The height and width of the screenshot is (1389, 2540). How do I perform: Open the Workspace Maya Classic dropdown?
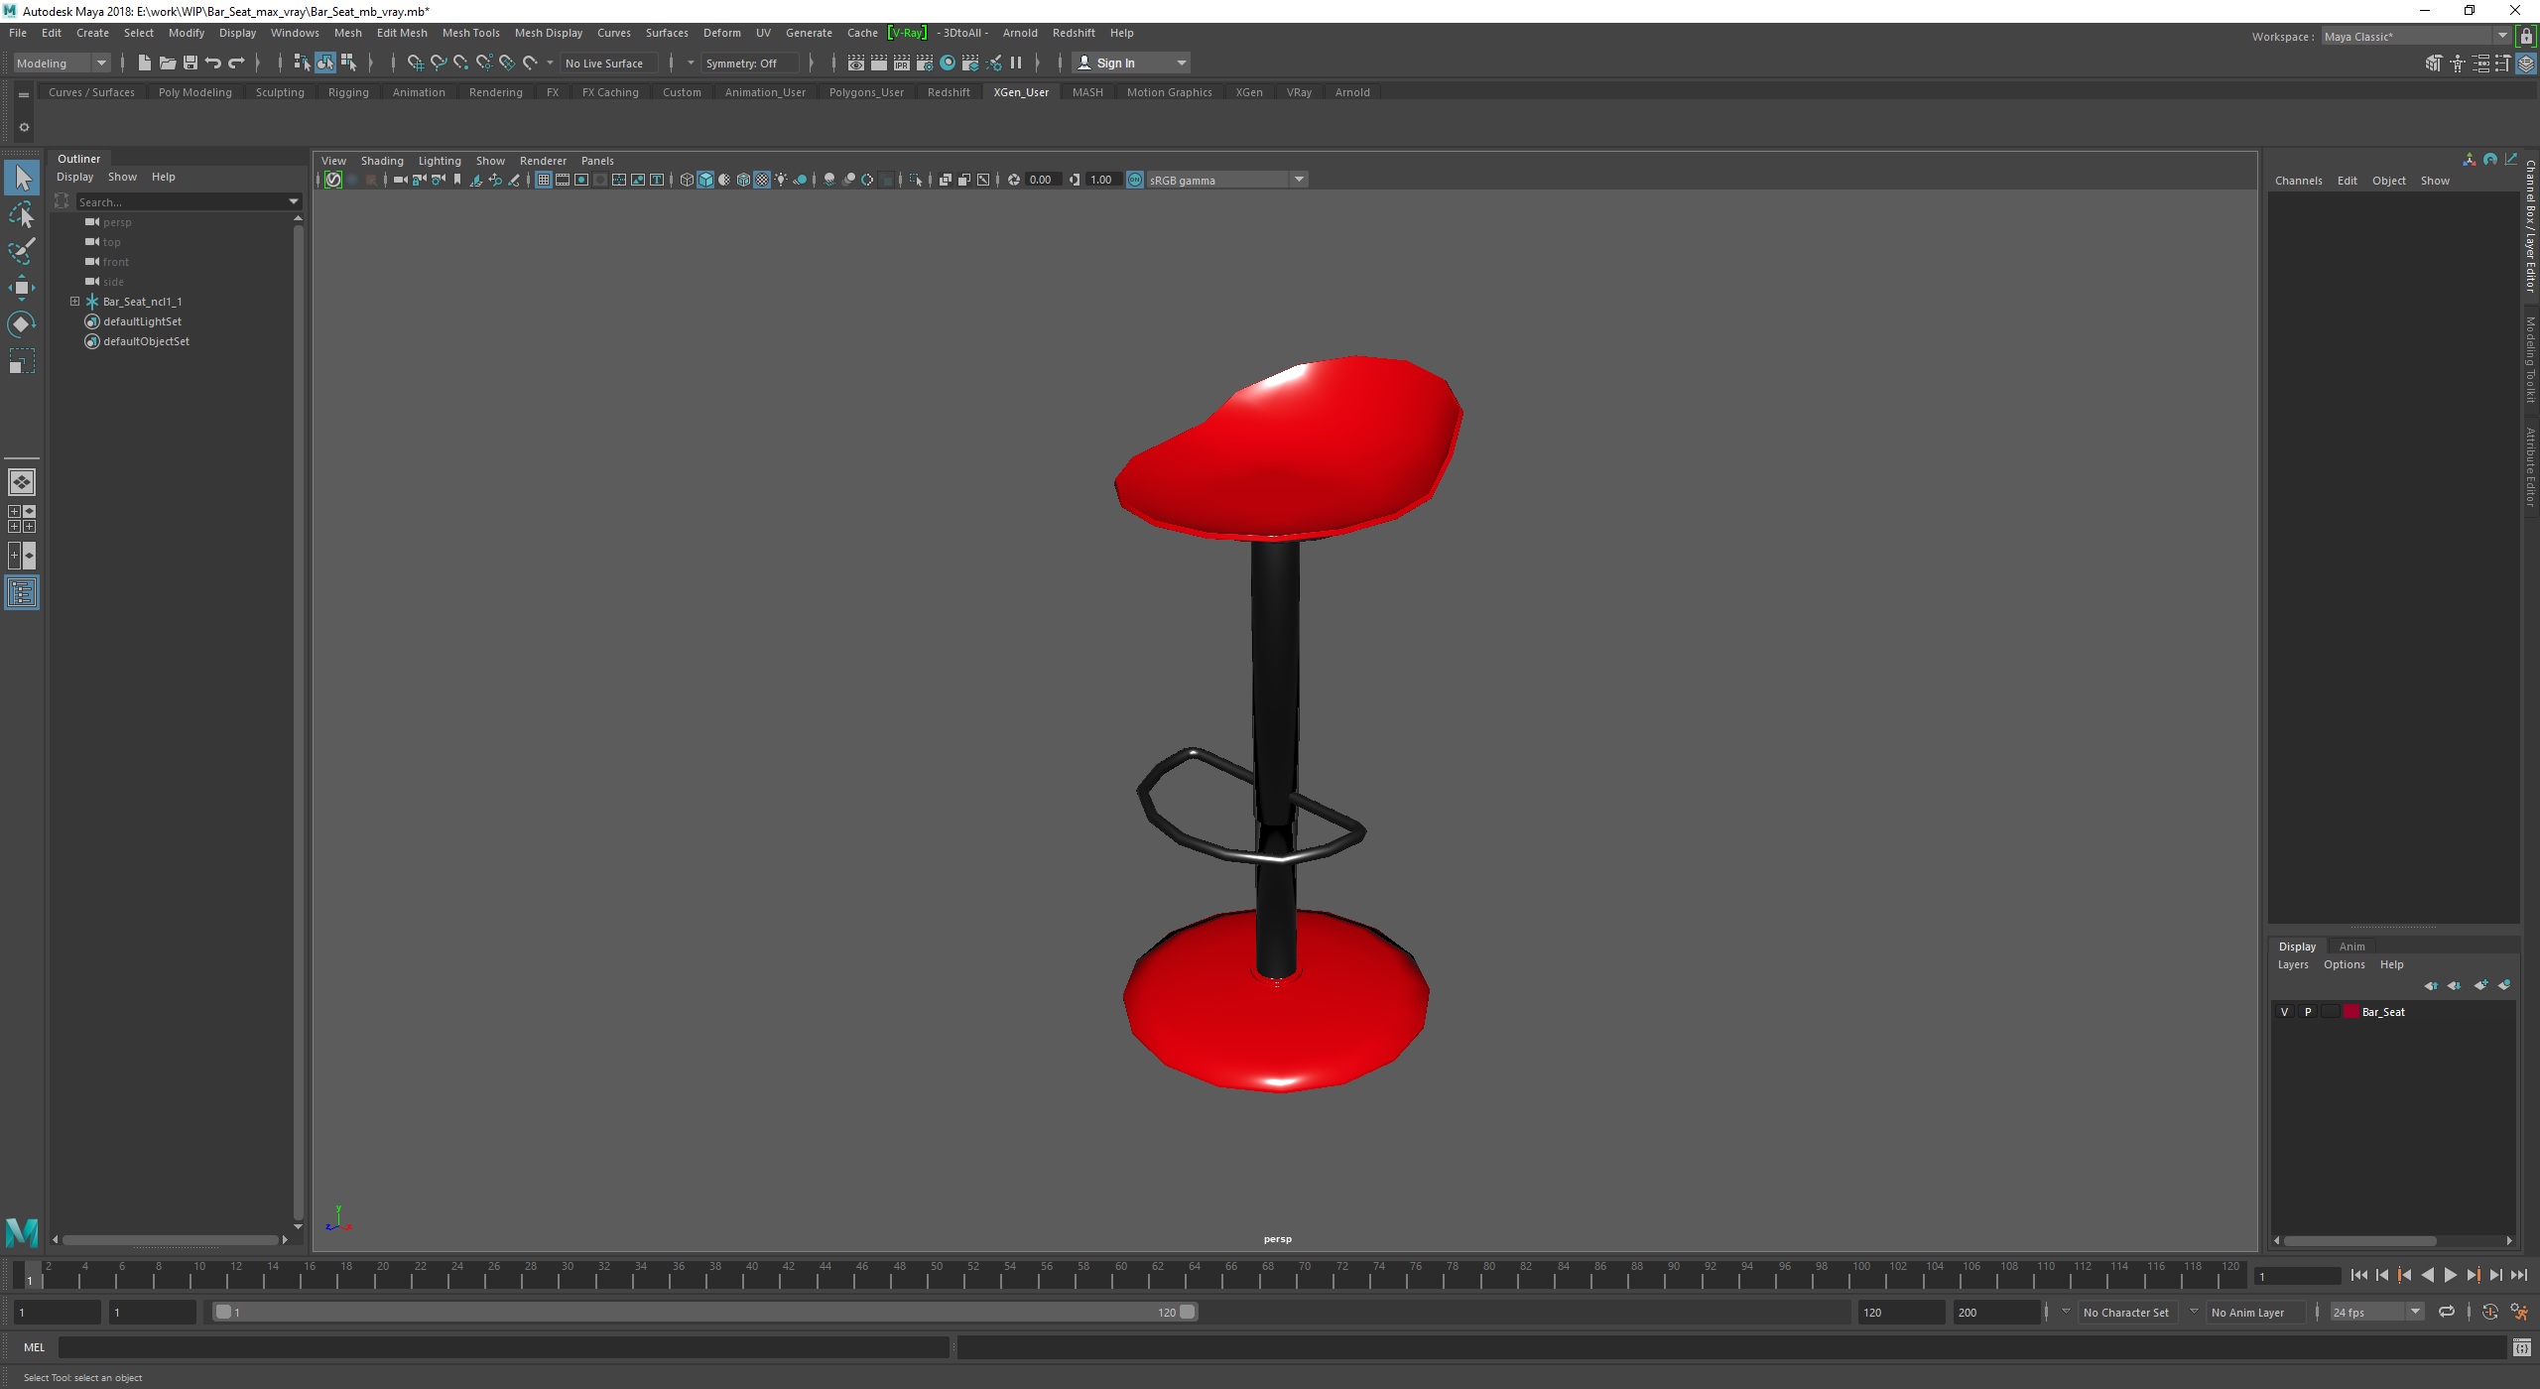point(2417,36)
